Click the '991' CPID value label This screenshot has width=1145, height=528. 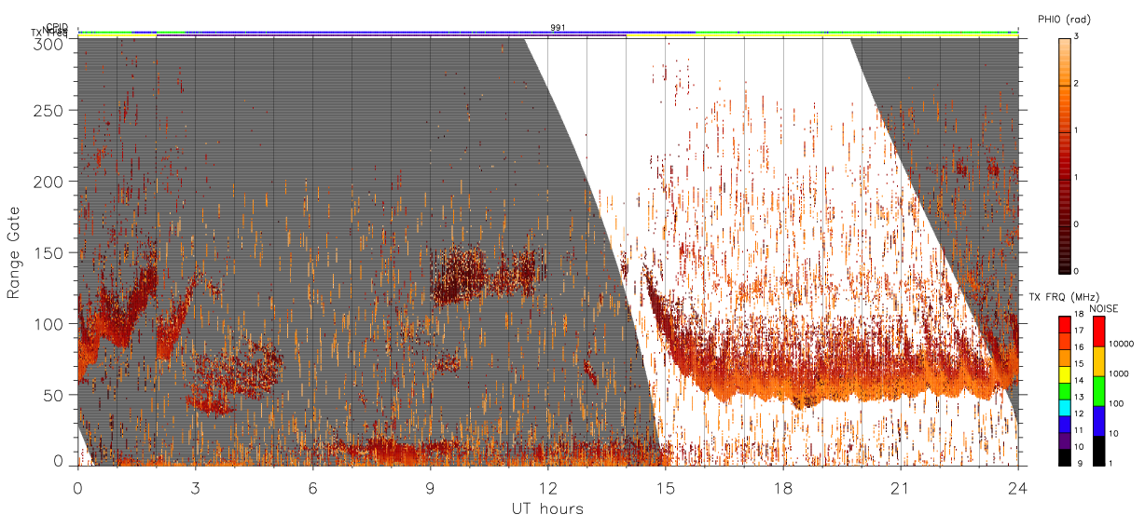557,27
